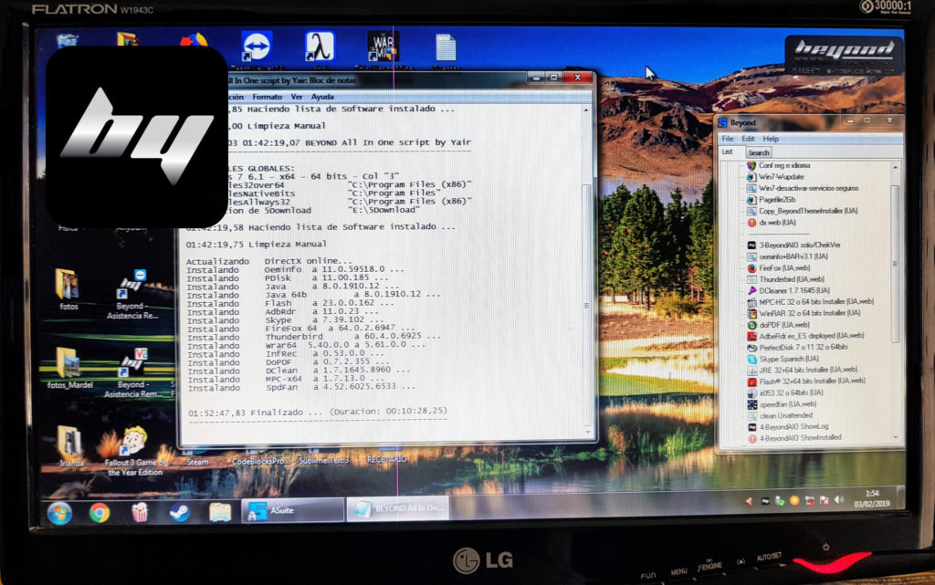Click the volume icon in system tray
This screenshot has width=935, height=585.
click(839, 500)
